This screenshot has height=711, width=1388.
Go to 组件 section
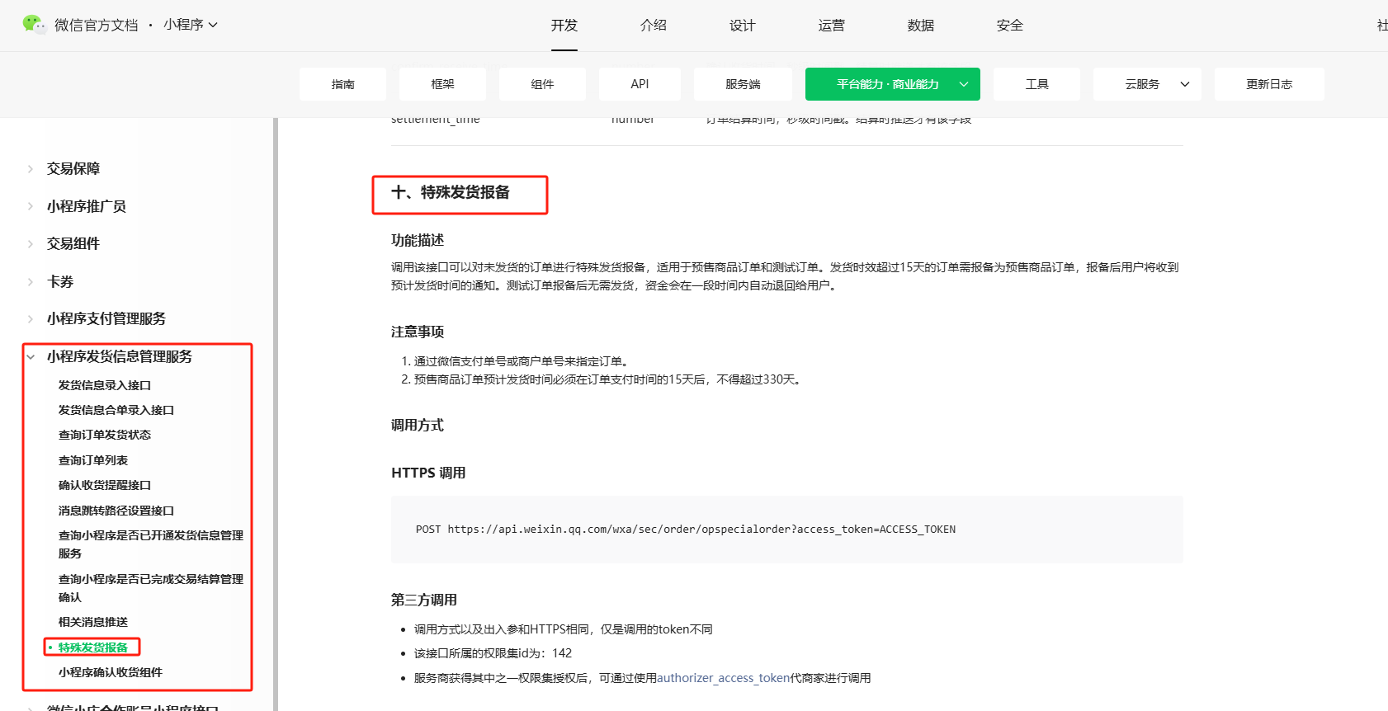(542, 84)
